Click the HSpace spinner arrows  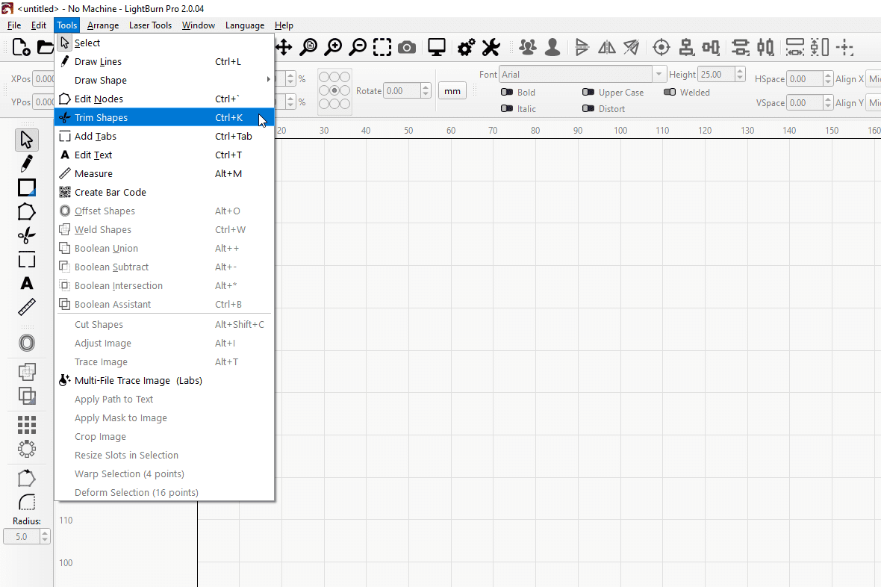pyautogui.click(x=828, y=78)
